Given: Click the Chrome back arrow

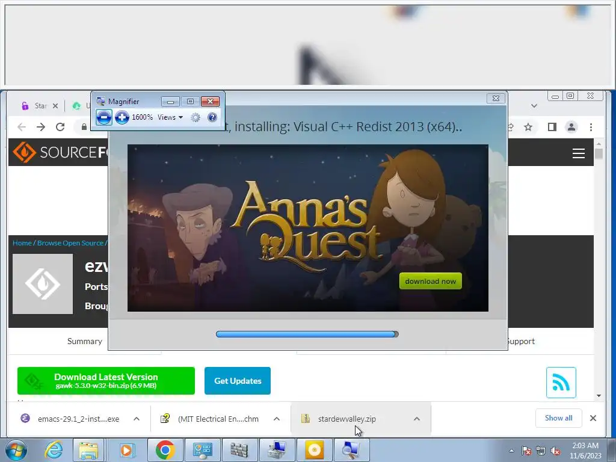Looking at the screenshot, I should coord(22,127).
